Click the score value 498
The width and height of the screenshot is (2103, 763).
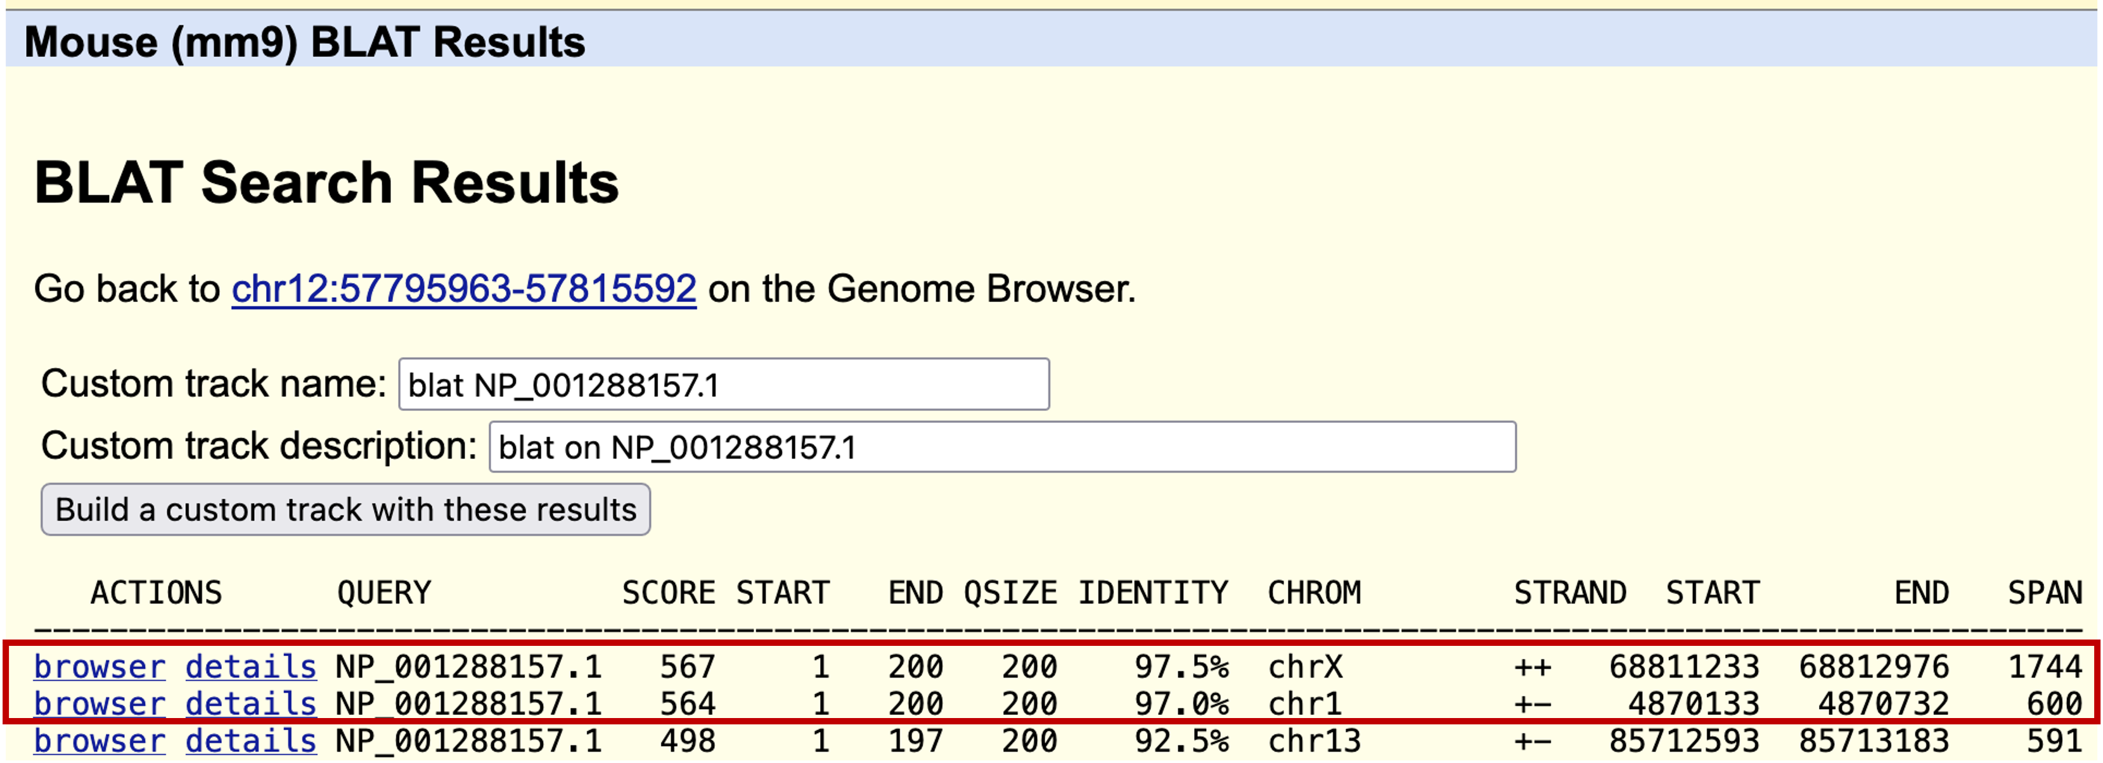click(x=688, y=741)
